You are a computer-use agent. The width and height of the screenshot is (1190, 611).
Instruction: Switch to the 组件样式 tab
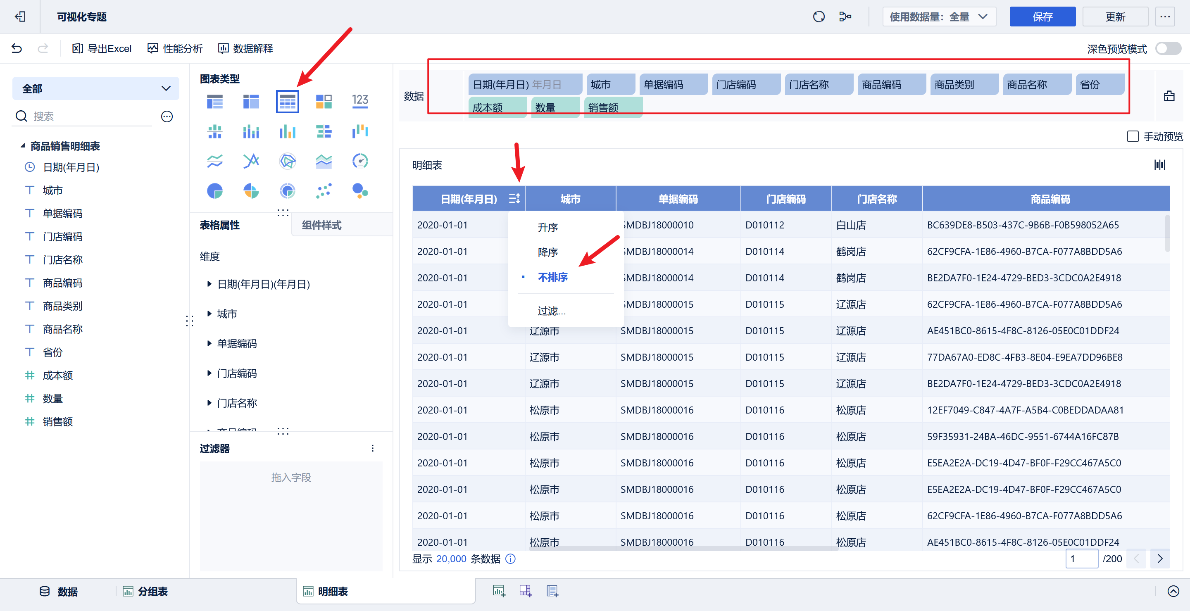(321, 225)
